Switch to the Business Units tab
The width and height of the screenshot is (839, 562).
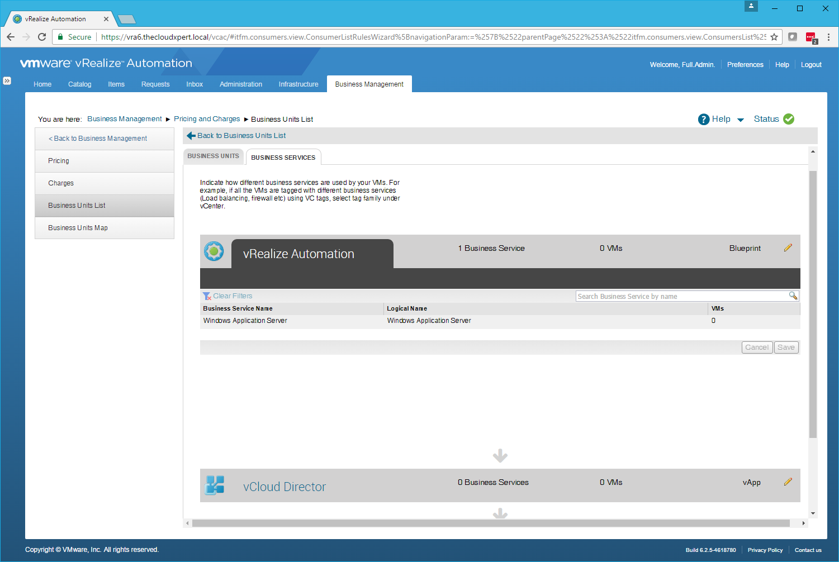213,156
